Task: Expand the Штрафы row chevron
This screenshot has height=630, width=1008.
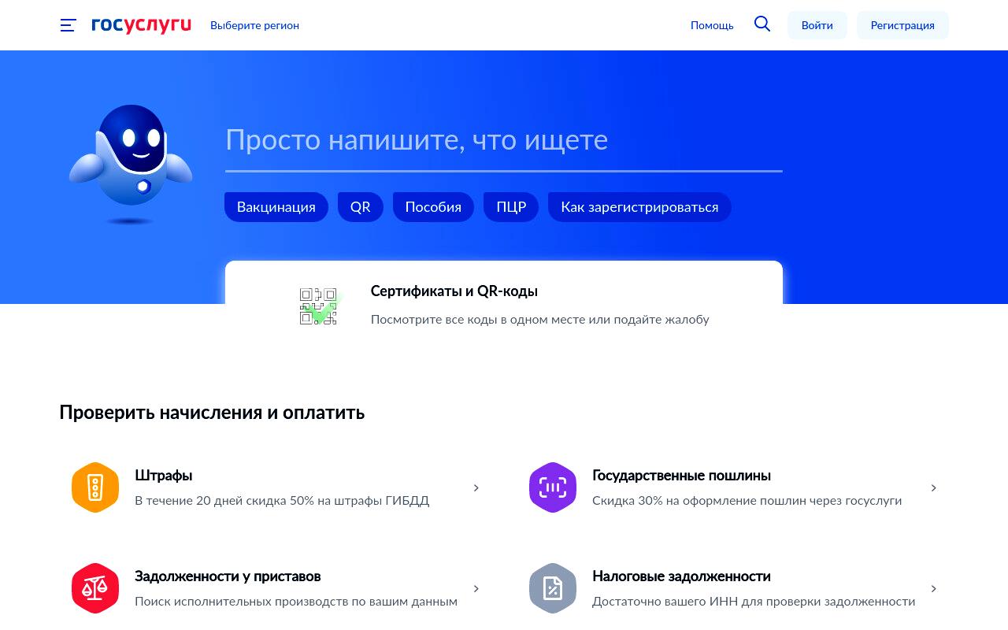Action: (x=476, y=488)
